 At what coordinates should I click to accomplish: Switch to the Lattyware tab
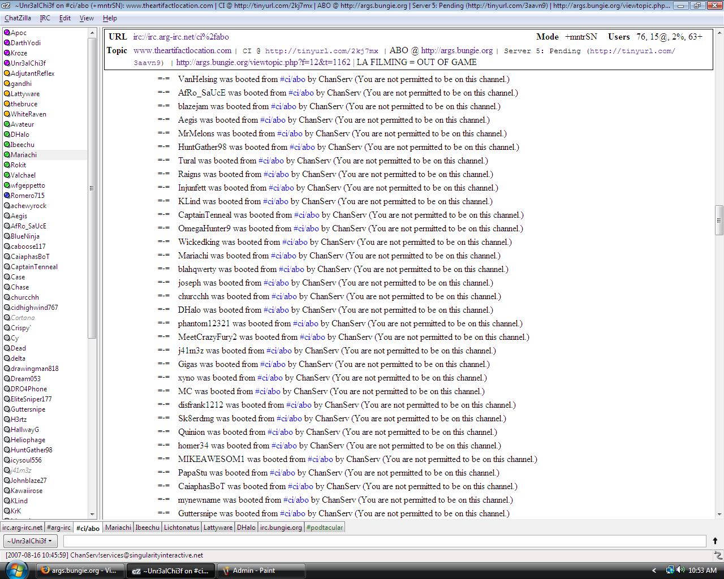tap(218, 528)
